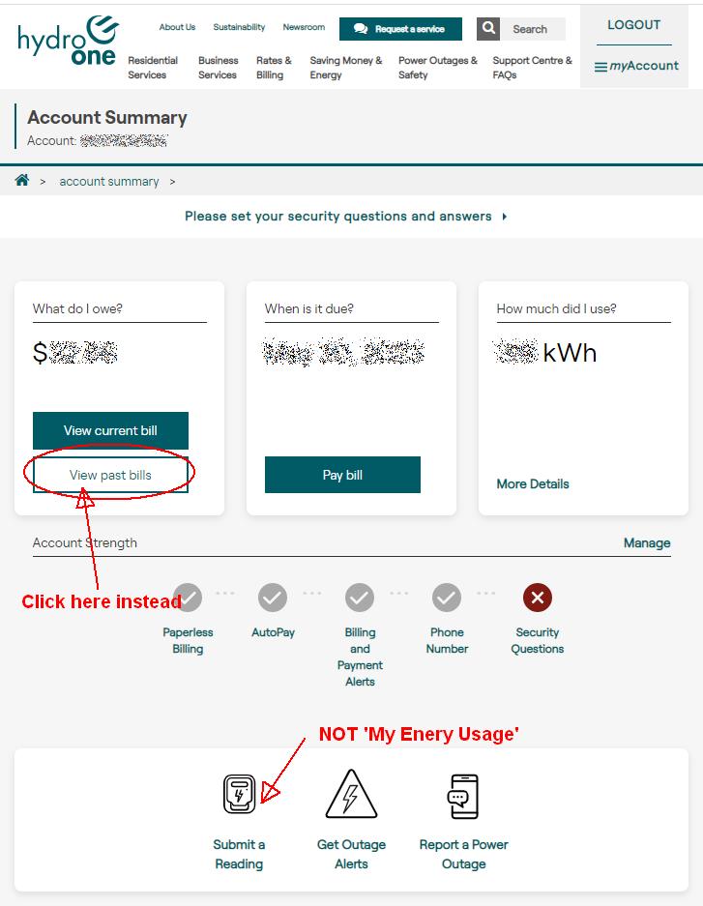703x906 pixels.
Task: Click the Request a service button
Action: click(x=401, y=29)
